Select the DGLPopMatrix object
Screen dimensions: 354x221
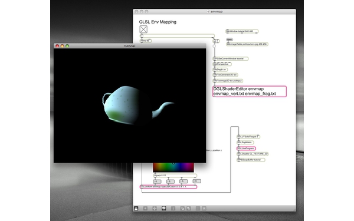(x=245, y=143)
